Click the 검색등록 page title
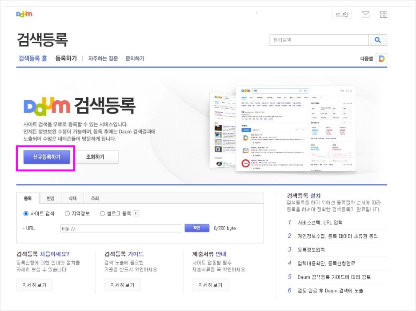This screenshot has height=311, width=416. pos(42,40)
